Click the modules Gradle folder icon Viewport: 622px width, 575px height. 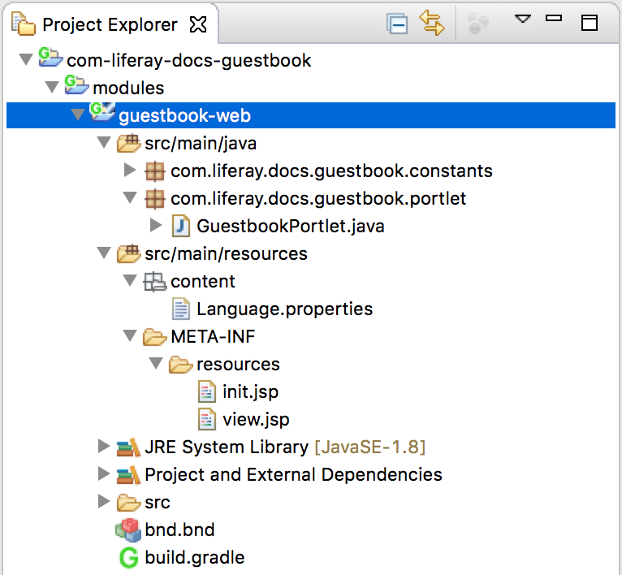[76, 85]
